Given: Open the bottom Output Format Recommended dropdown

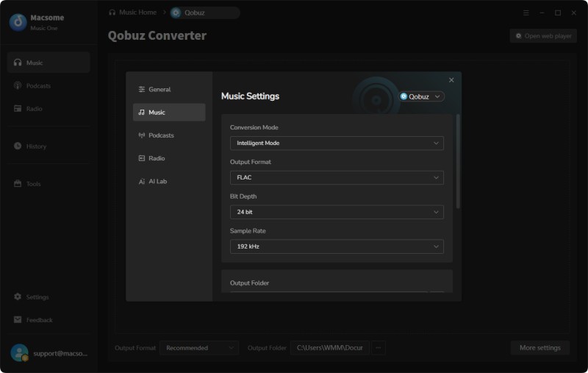Looking at the screenshot, I should click(x=199, y=348).
